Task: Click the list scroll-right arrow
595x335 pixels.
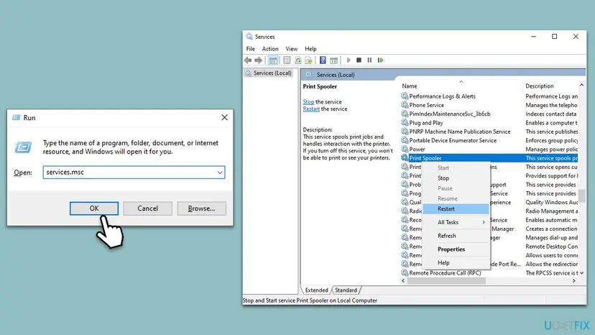Action: 573,280
